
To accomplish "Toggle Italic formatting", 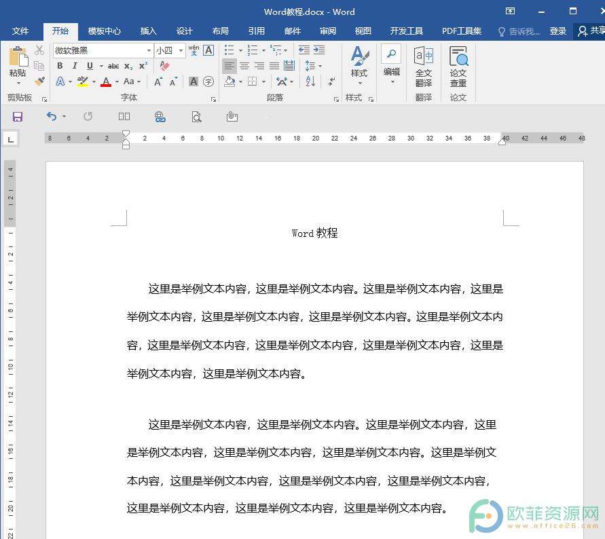I will coord(75,66).
